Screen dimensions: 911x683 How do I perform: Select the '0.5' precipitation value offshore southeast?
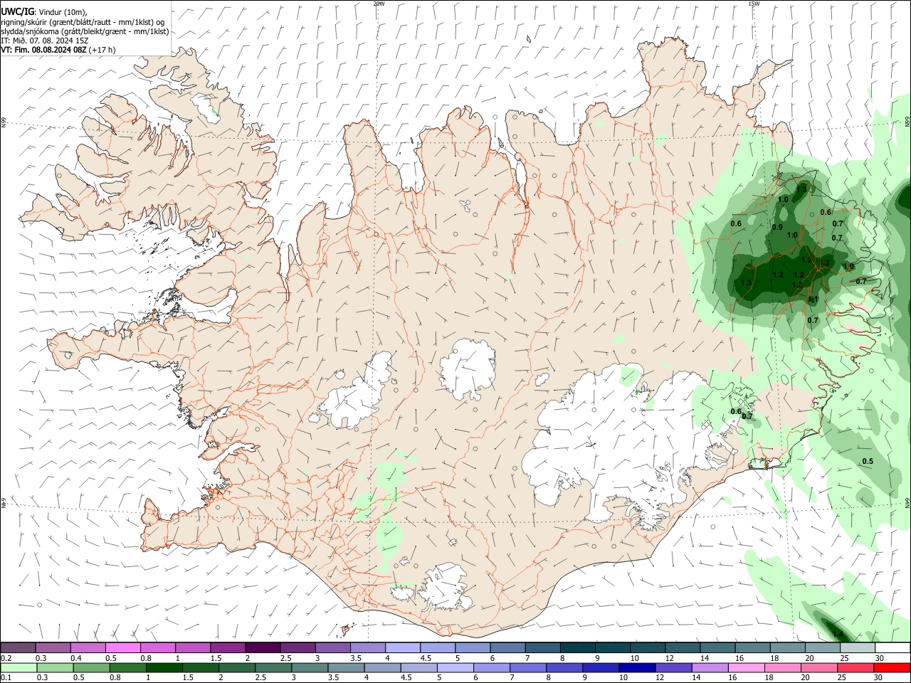tap(868, 462)
